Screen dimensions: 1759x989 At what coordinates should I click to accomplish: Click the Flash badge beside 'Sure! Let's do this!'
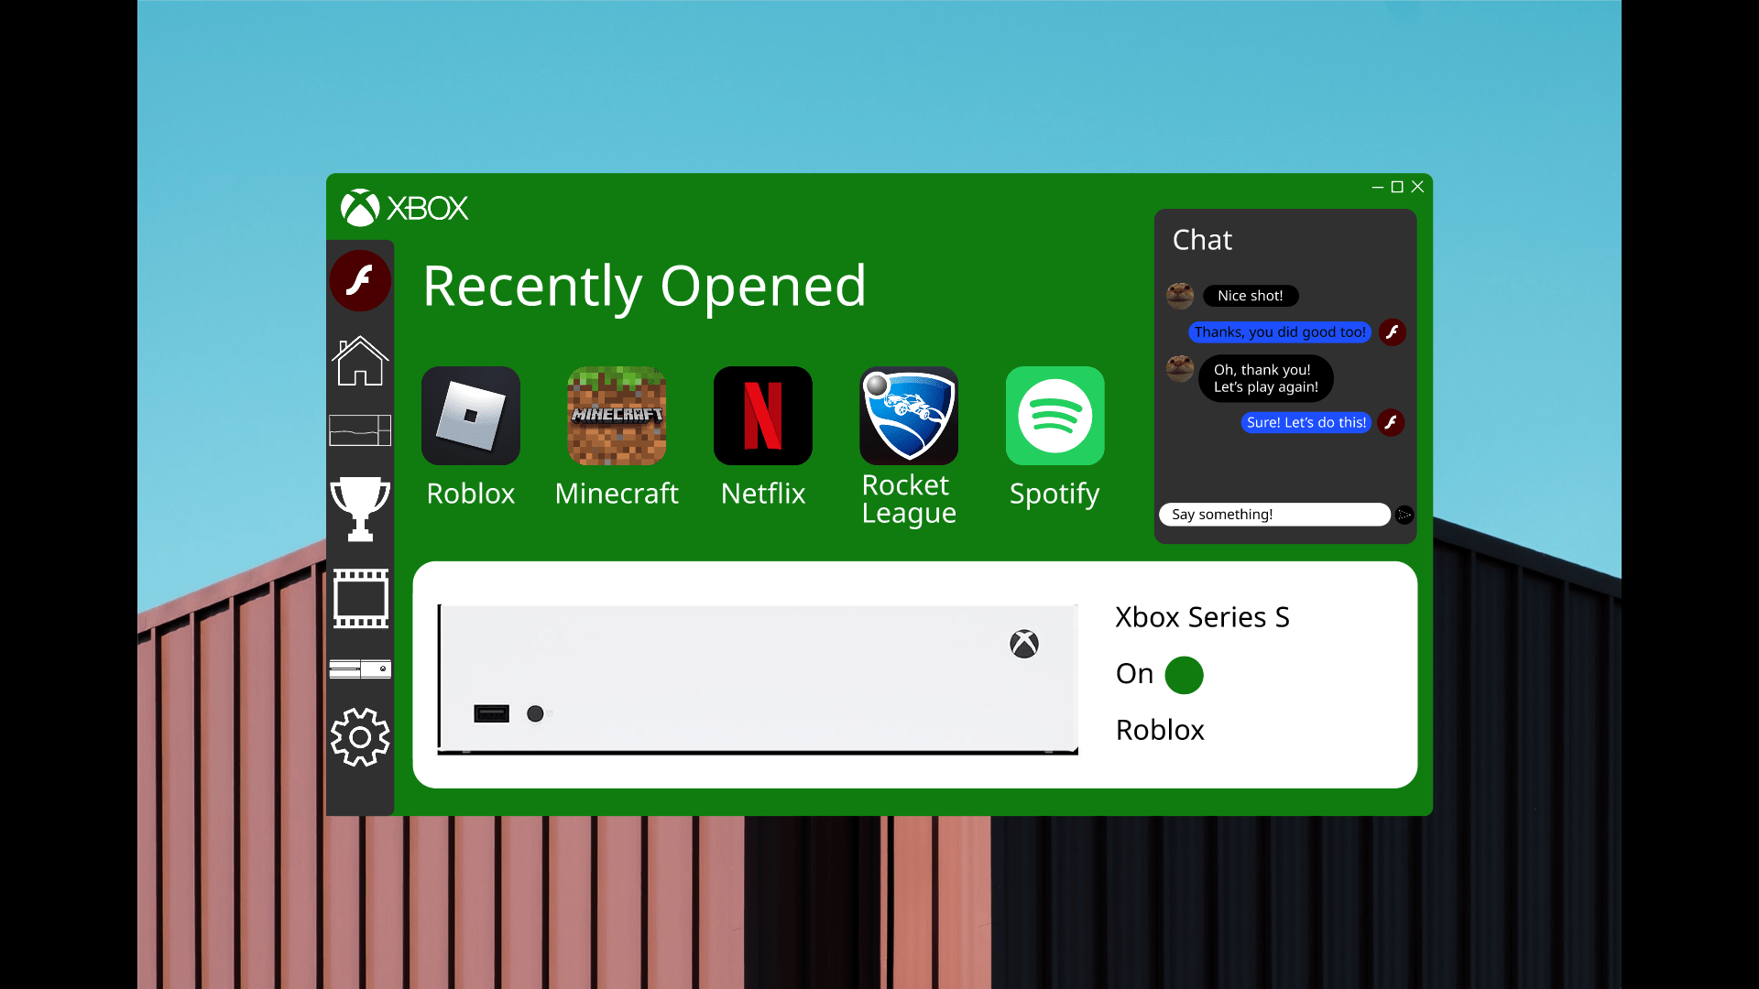[x=1393, y=422]
